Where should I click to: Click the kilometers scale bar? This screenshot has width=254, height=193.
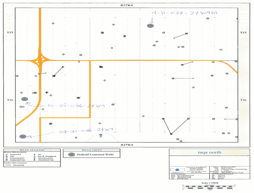point(207,187)
